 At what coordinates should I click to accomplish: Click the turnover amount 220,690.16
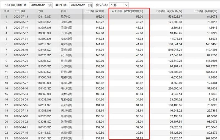175,88
